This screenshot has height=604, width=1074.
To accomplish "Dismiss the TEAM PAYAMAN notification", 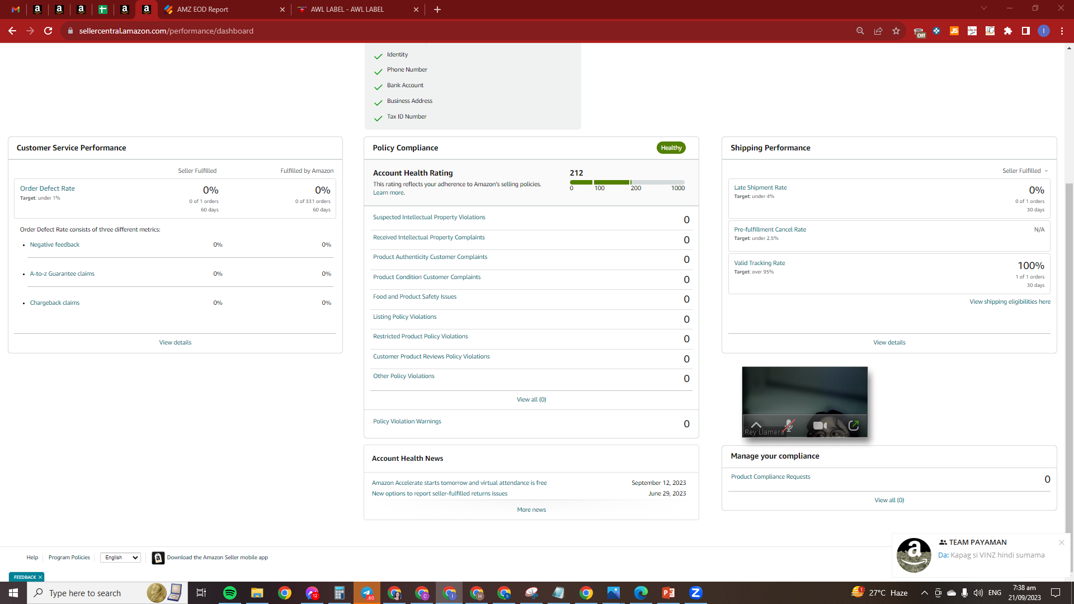I will tap(1061, 542).
